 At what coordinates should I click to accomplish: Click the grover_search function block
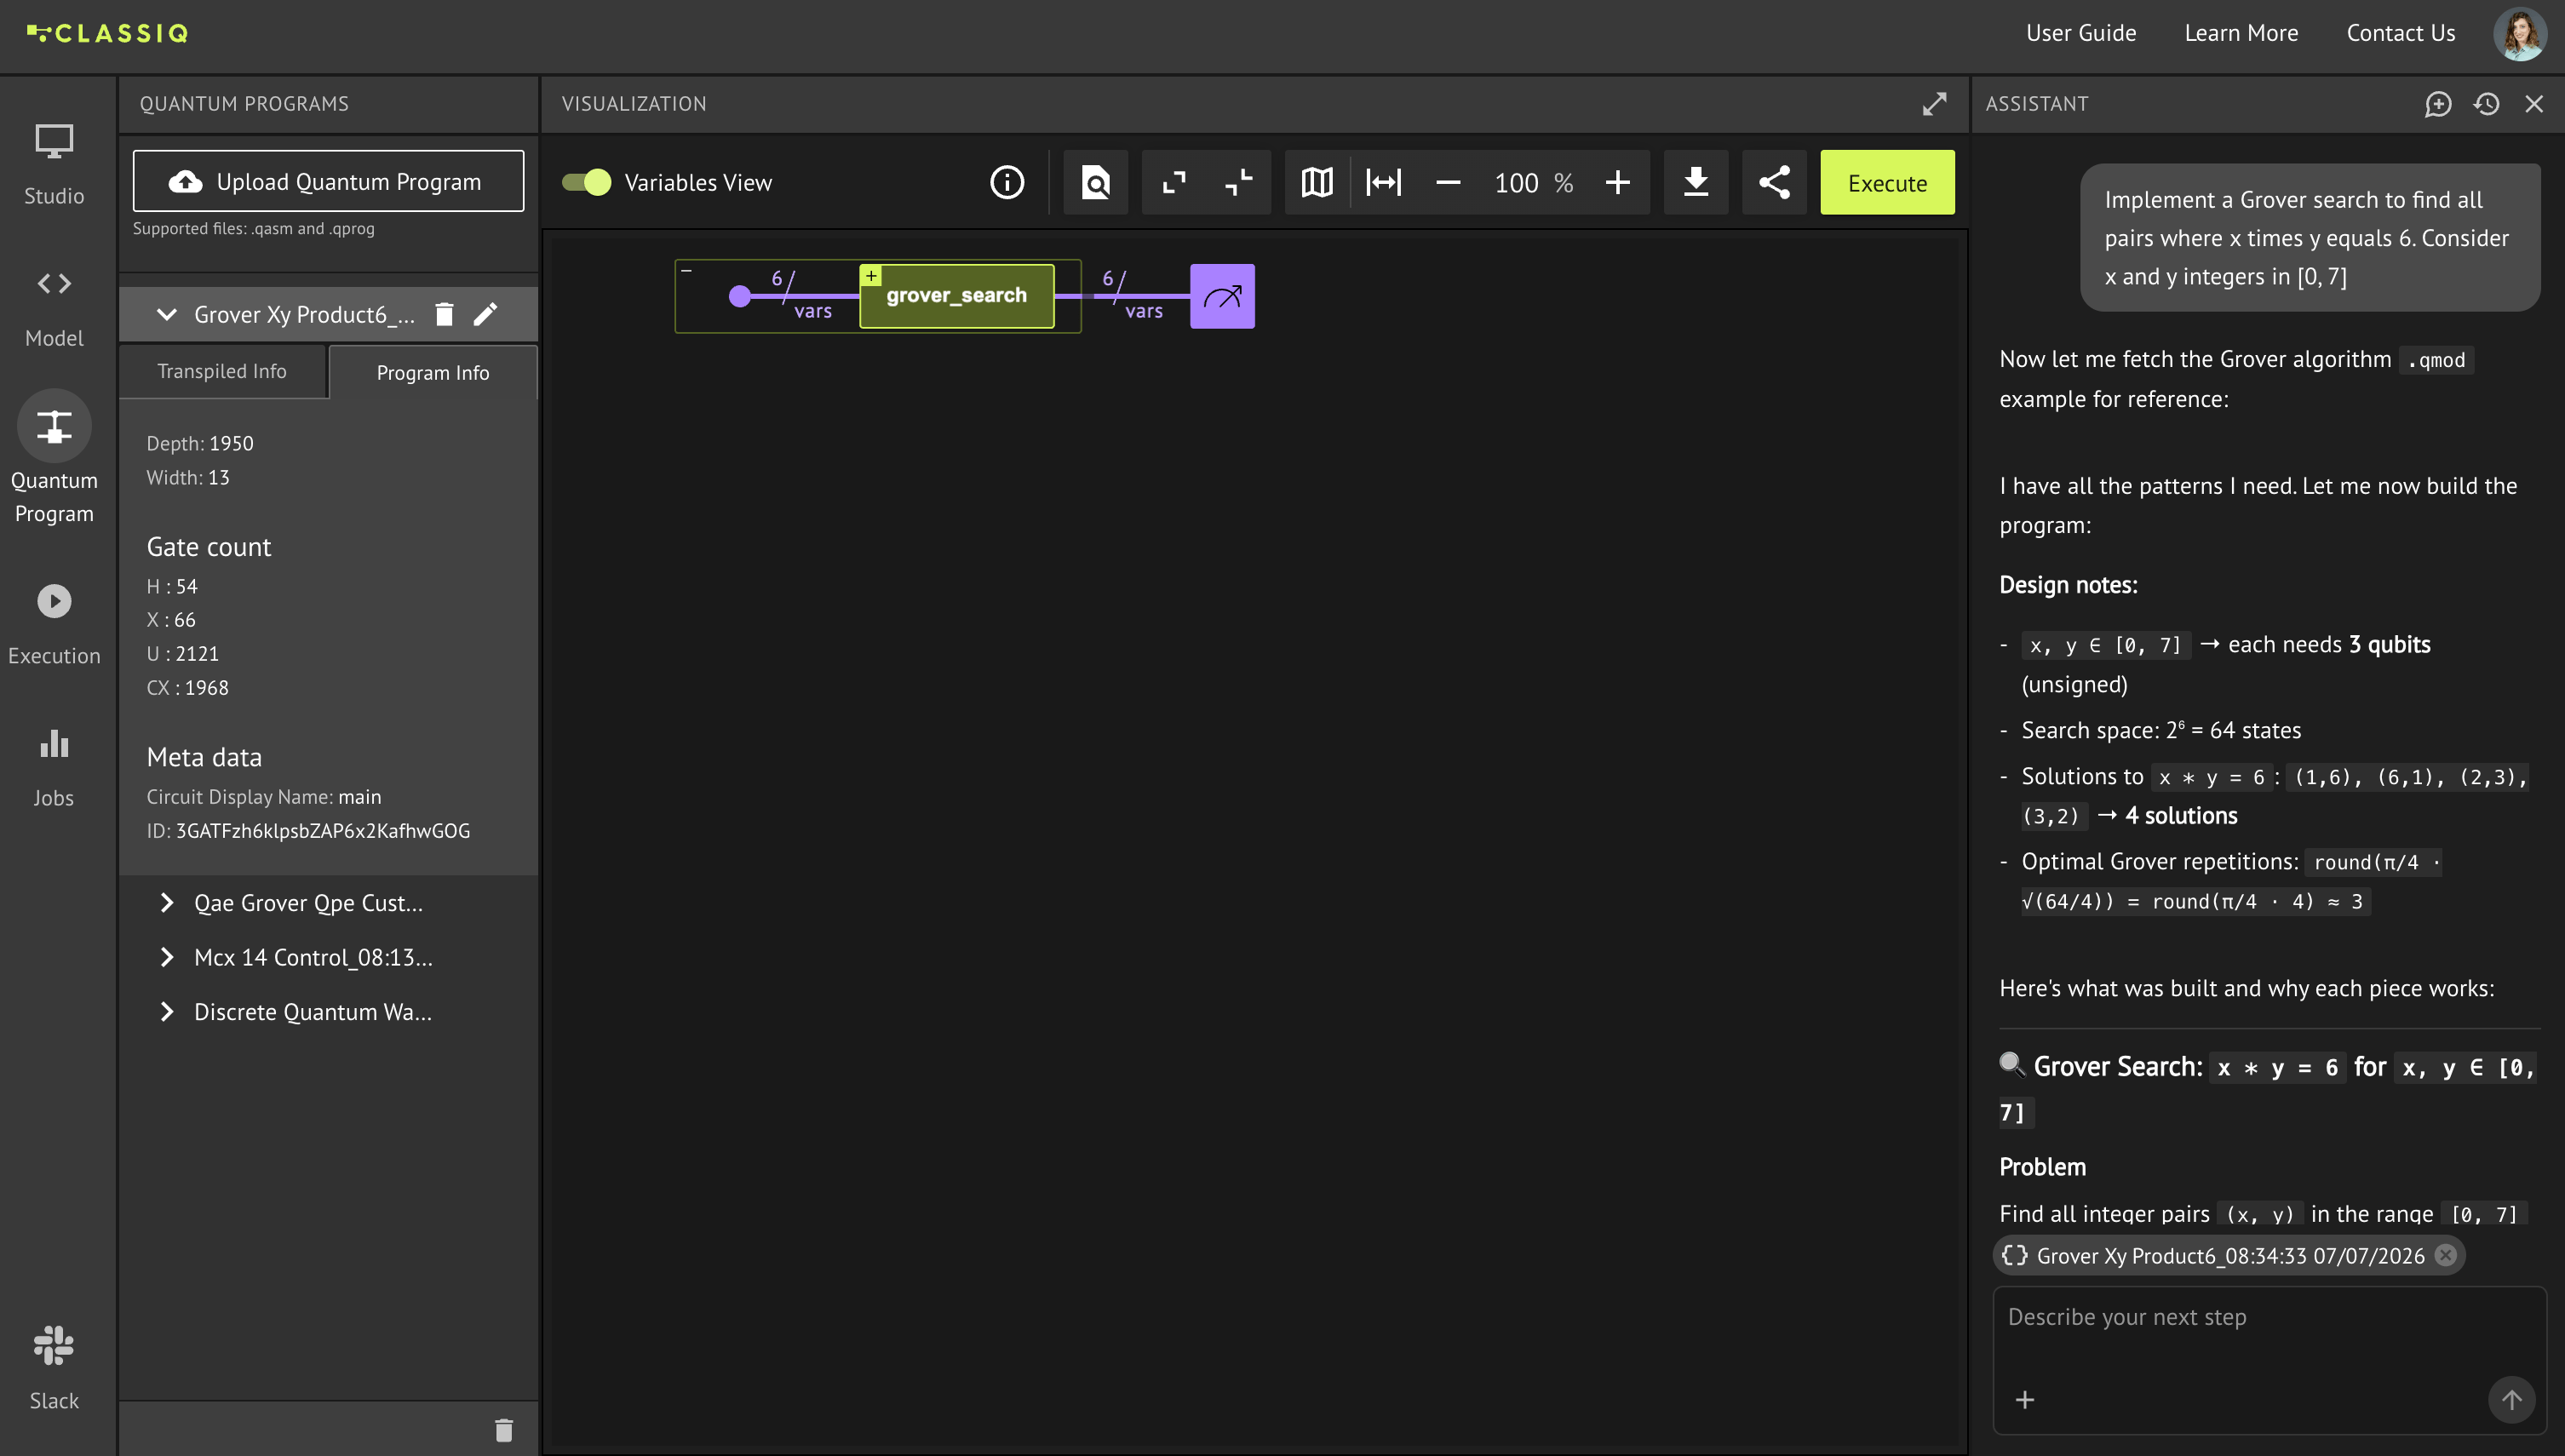point(956,296)
